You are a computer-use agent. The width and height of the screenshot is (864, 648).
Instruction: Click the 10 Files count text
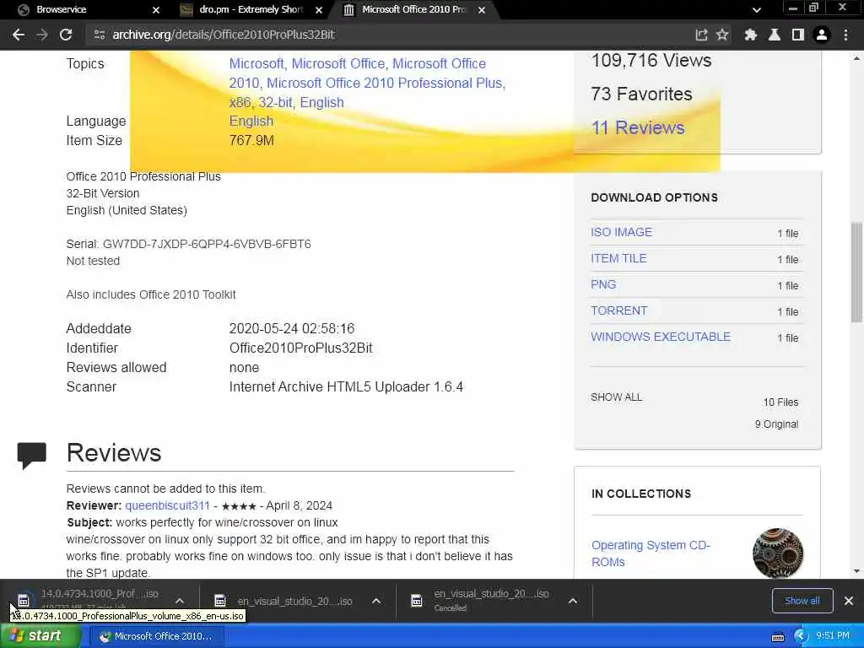coord(780,402)
